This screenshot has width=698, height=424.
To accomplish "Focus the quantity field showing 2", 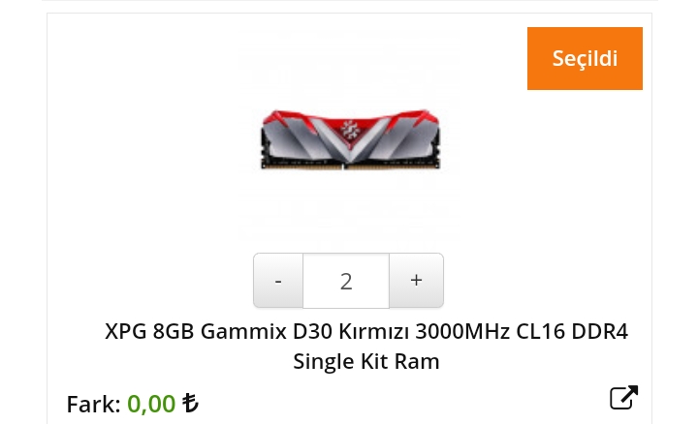I will point(346,281).
